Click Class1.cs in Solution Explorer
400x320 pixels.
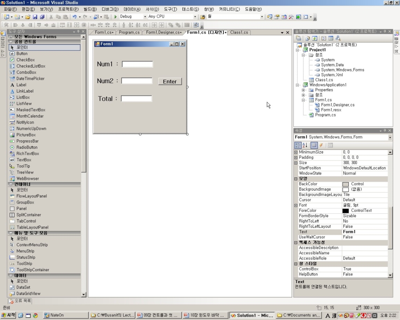(324, 80)
